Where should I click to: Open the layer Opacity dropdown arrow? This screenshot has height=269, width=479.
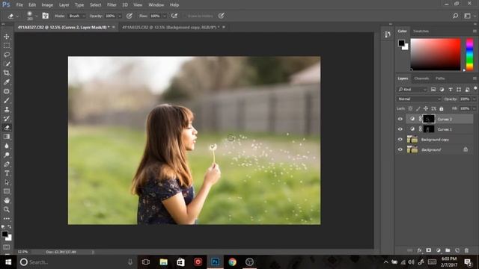(x=474, y=99)
